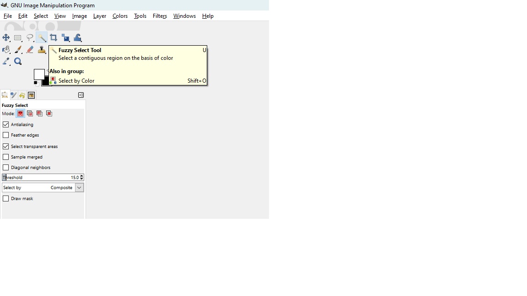527x296 pixels.
Task: Set mode to Add to selection
Action: (30, 113)
